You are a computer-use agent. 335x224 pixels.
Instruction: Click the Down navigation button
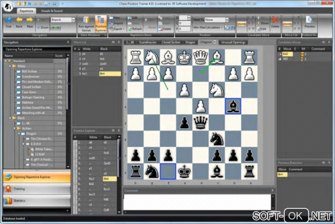click(43, 27)
